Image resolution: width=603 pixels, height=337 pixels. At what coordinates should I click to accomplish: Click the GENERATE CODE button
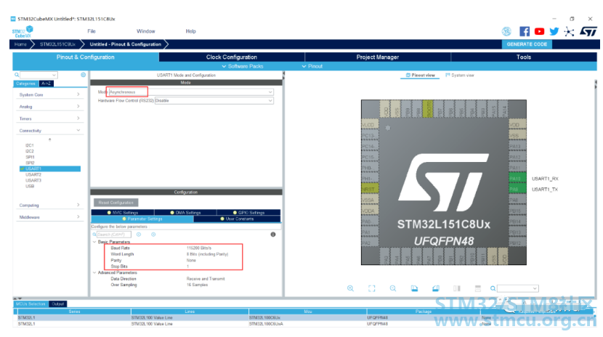tap(527, 44)
